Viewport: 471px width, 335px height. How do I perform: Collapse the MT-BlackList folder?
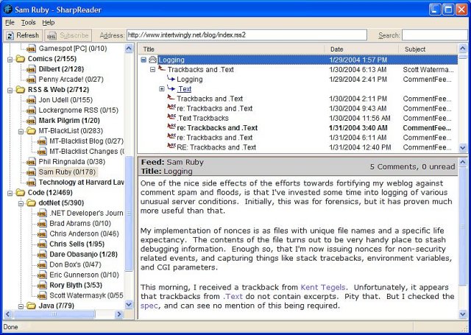coord(21,131)
